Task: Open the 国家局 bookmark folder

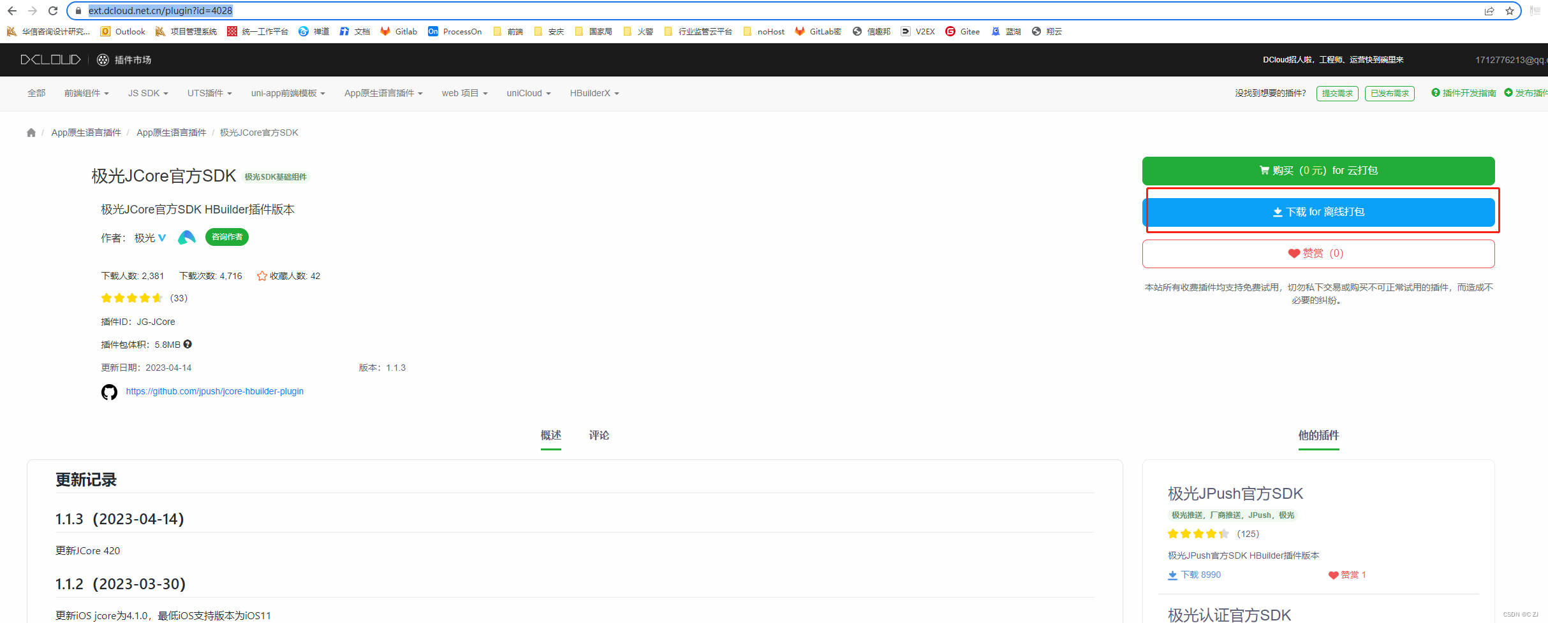Action: pos(593,31)
